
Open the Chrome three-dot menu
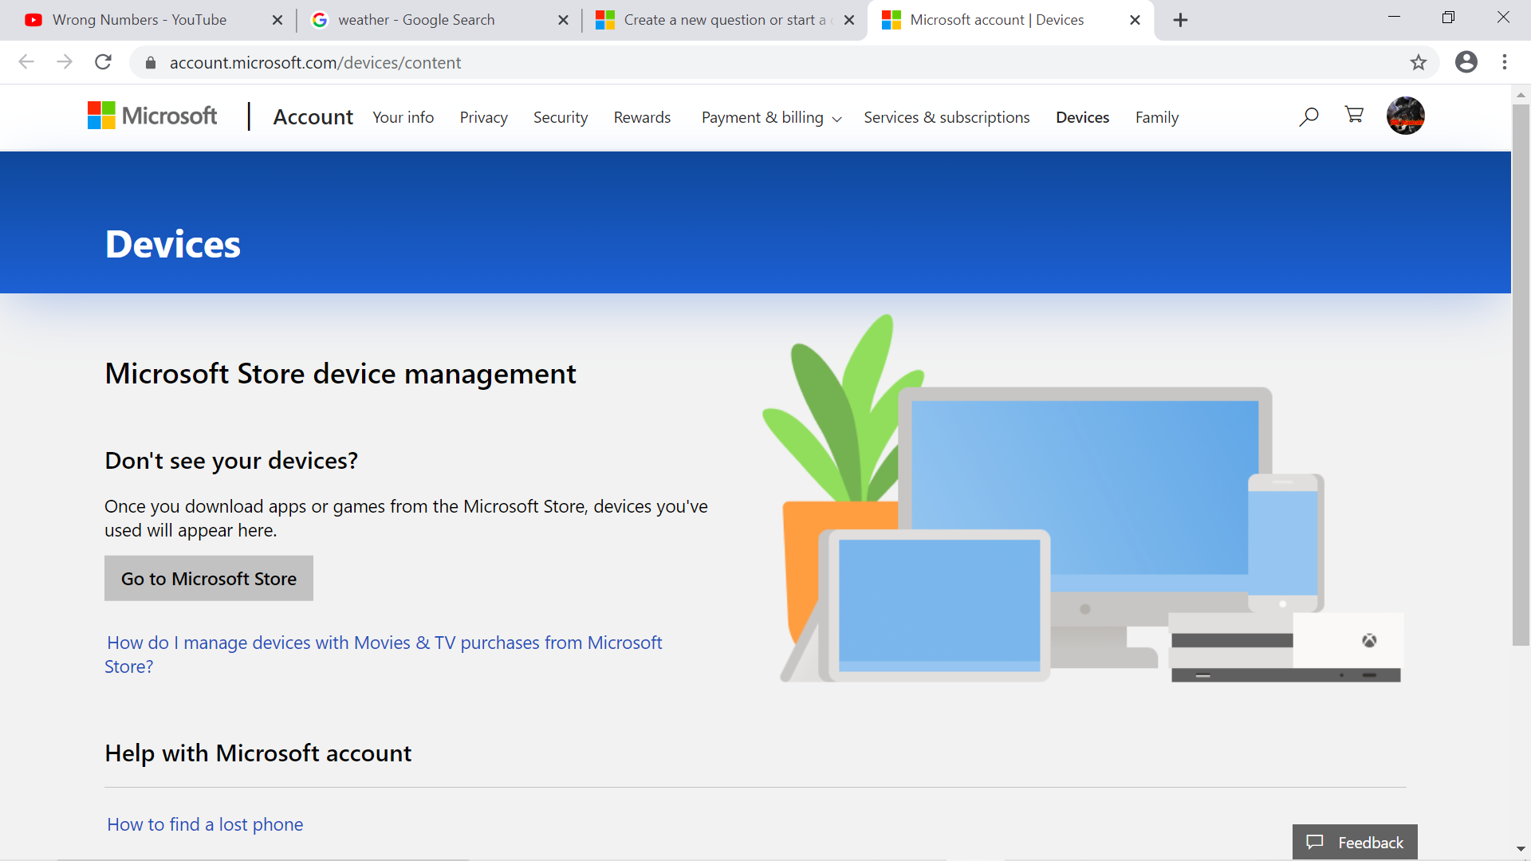click(x=1505, y=62)
